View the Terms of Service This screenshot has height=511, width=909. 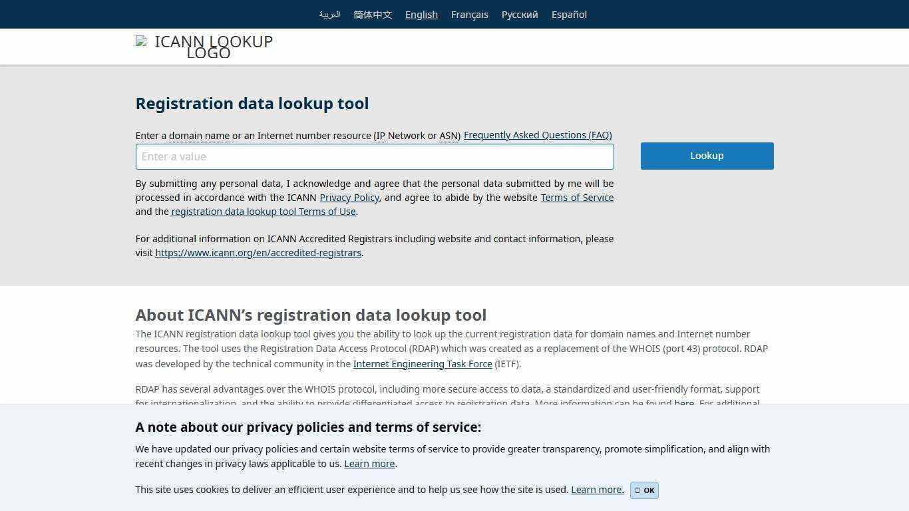coord(577,198)
